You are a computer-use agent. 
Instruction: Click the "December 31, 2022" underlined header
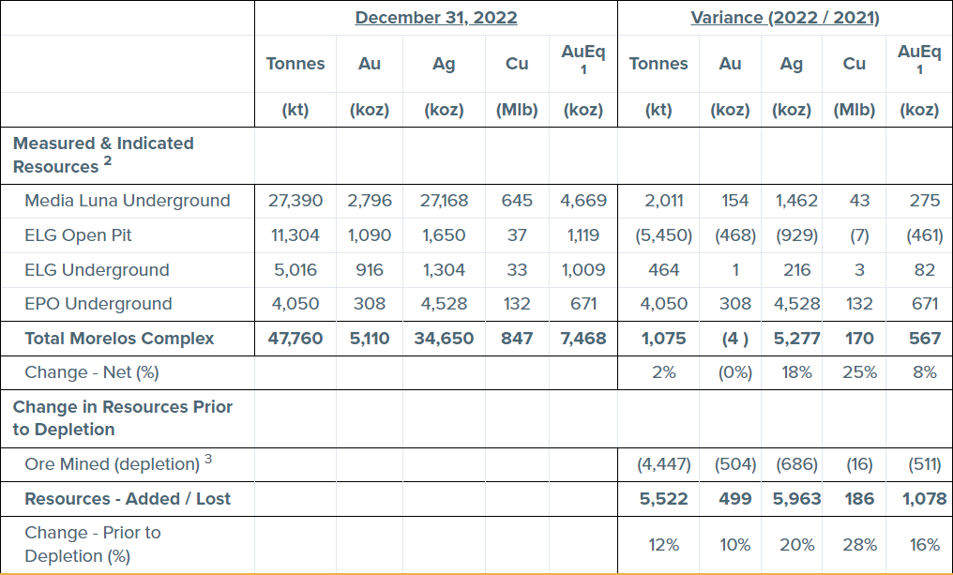(436, 18)
